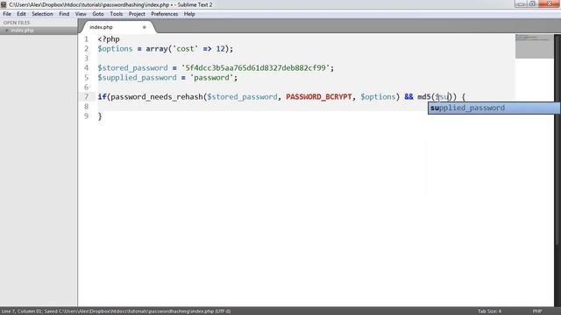
Task: Click line number 4 in gutter
Action: (x=86, y=68)
